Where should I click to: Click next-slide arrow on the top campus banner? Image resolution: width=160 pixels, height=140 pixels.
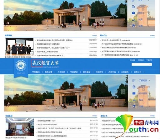122,11
